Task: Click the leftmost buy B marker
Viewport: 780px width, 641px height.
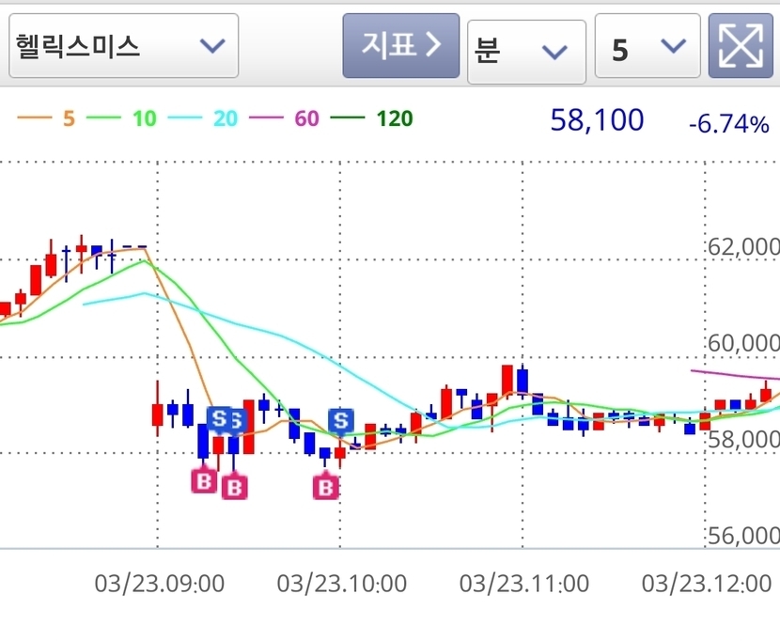Action: (203, 481)
